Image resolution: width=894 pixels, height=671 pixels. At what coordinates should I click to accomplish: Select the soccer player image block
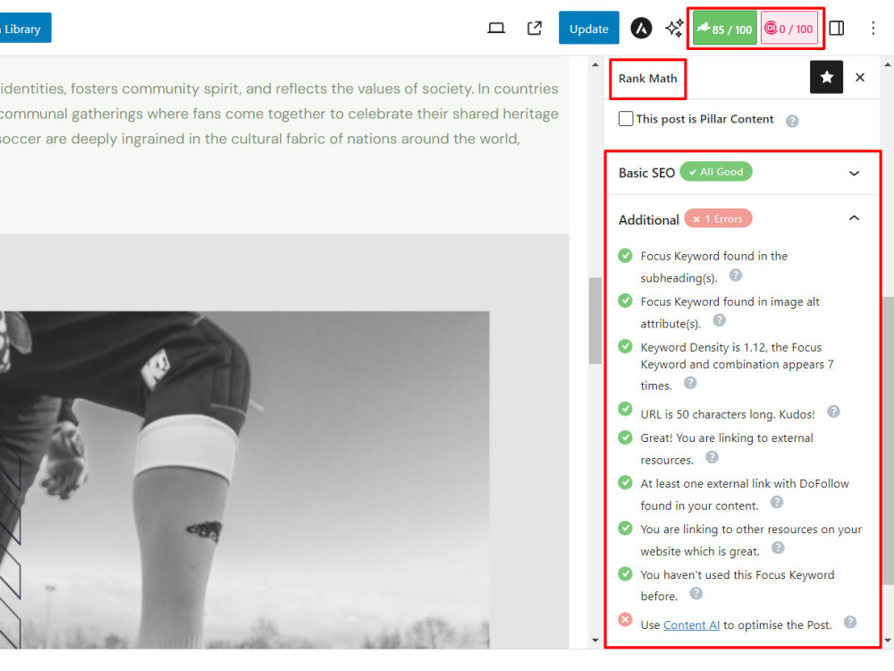[245, 480]
